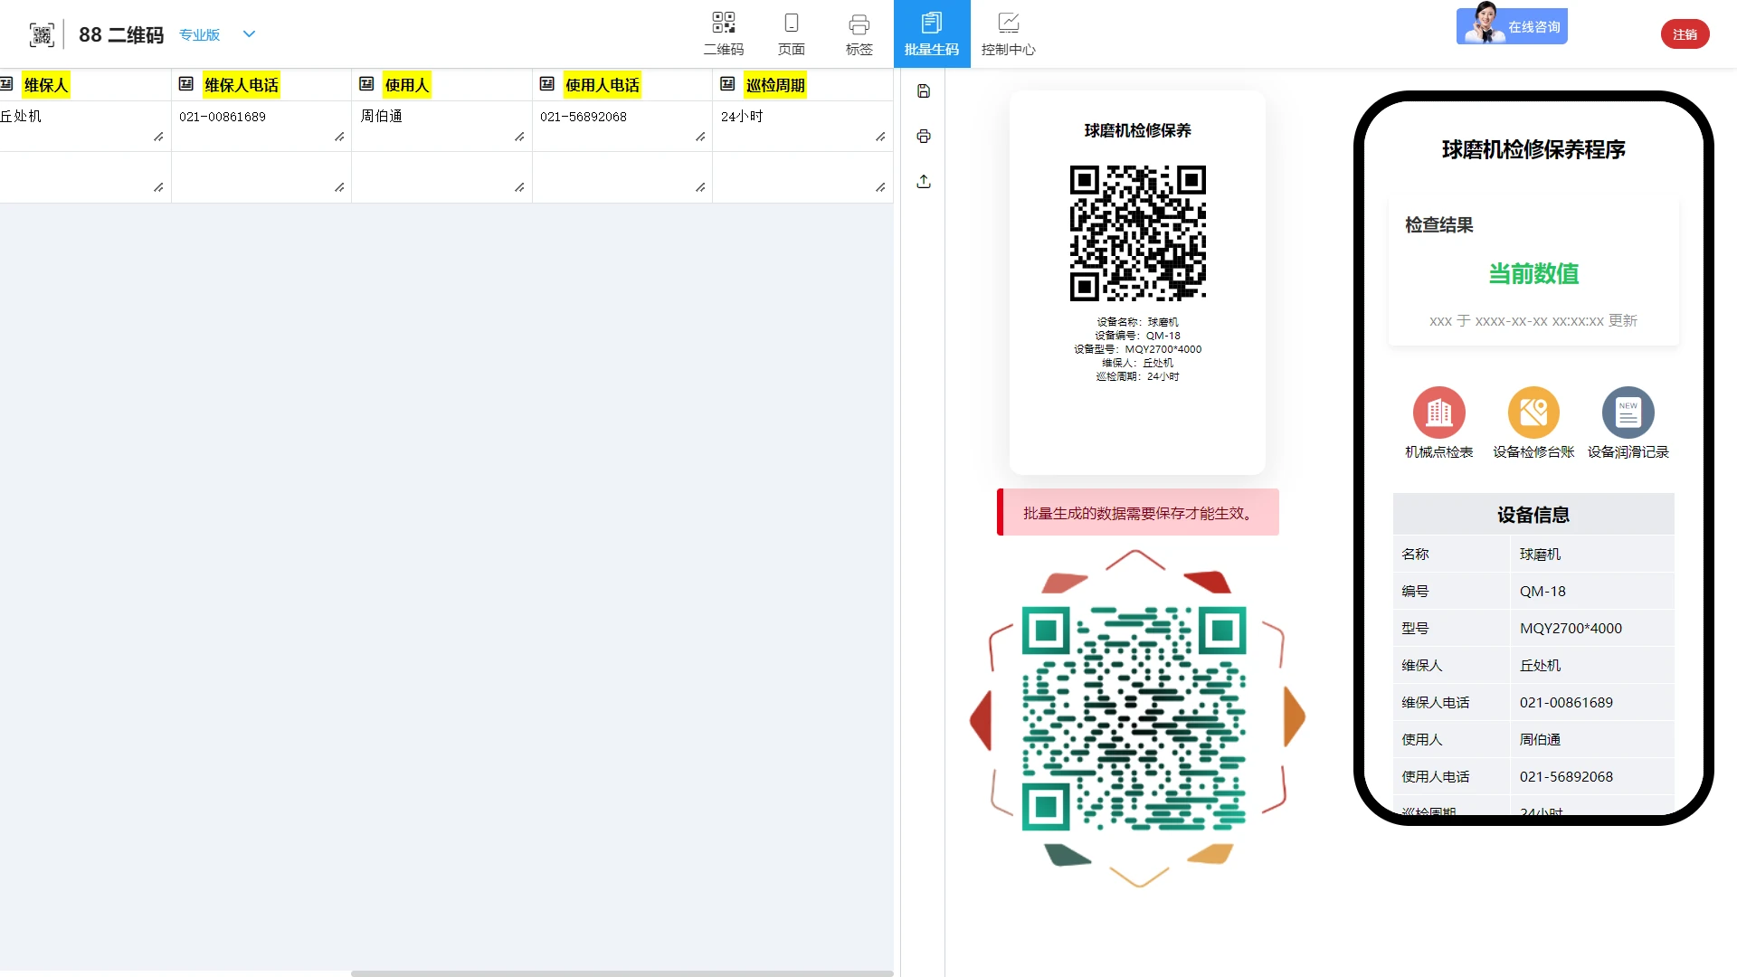Open 在线咨询 customer service chat

coord(1512,26)
